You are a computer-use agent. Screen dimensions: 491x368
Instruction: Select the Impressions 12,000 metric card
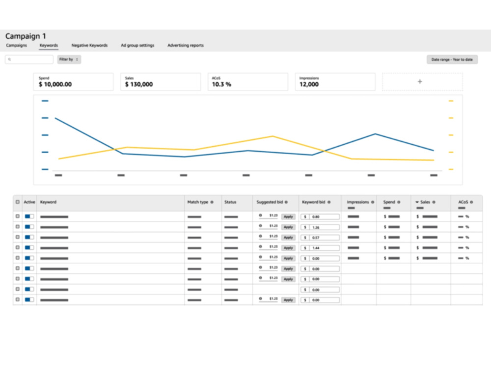pyautogui.click(x=335, y=82)
